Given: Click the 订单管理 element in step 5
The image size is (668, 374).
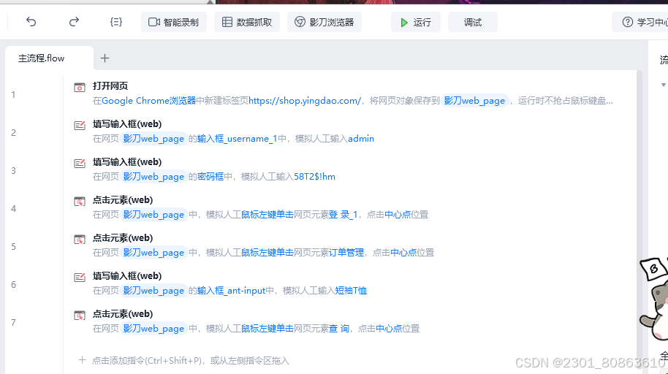Looking at the screenshot, I should coord(346,253).
